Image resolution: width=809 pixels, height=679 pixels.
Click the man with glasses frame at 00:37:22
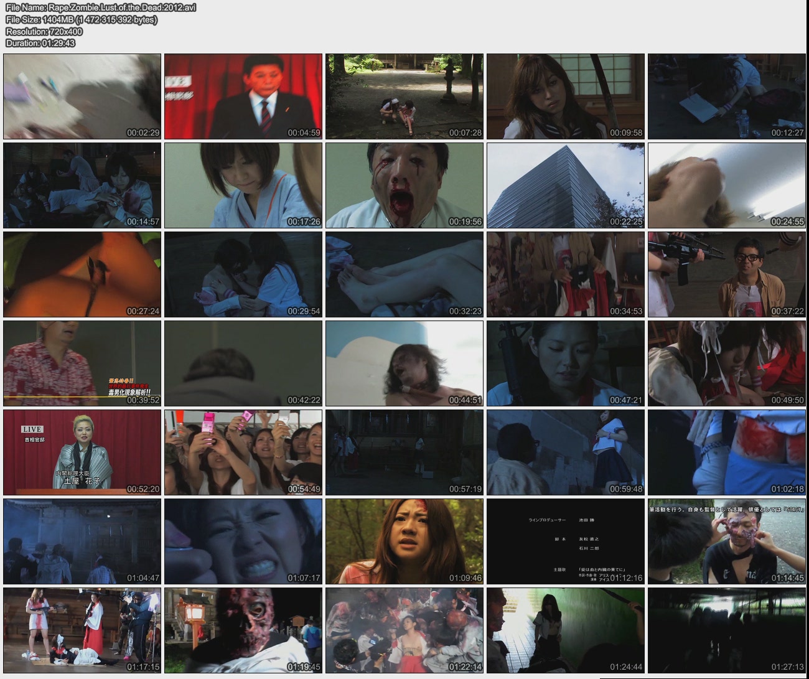[726, 274]
